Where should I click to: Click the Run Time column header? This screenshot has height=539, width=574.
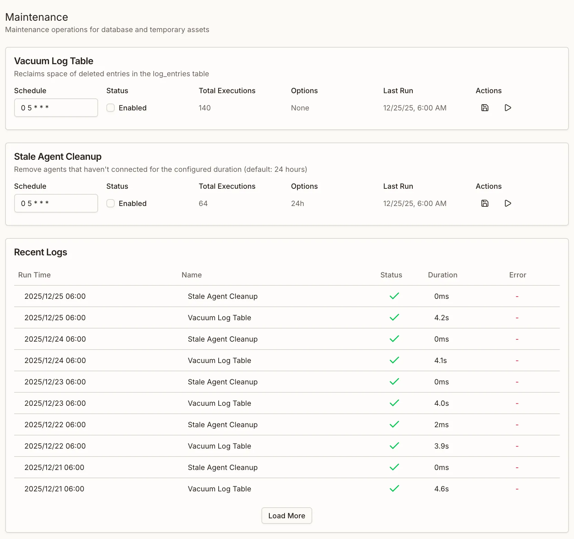click(x=35, y=275)
